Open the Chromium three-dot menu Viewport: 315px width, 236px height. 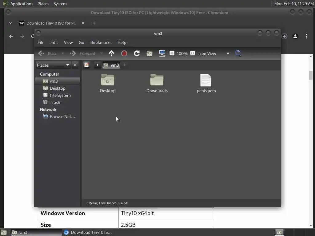click(x=306, y=36)
